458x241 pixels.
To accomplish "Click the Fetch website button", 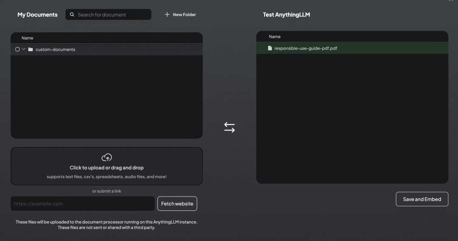I will (177, 204).
